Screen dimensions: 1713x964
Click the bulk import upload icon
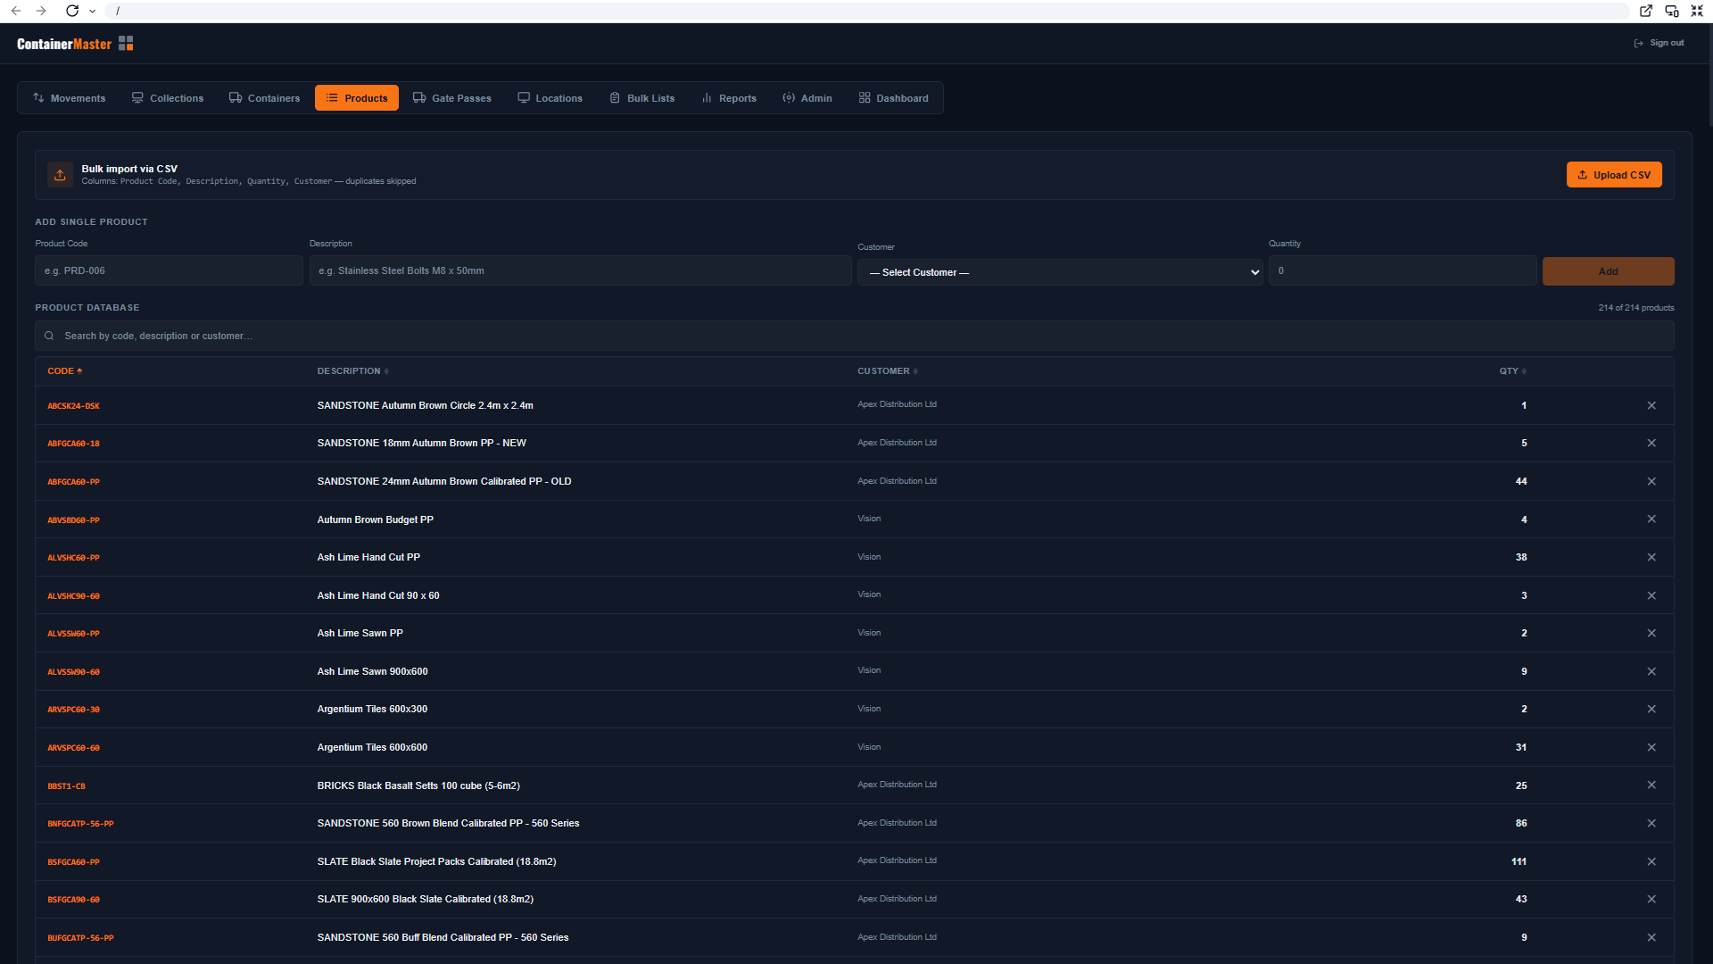coord(60,175)
